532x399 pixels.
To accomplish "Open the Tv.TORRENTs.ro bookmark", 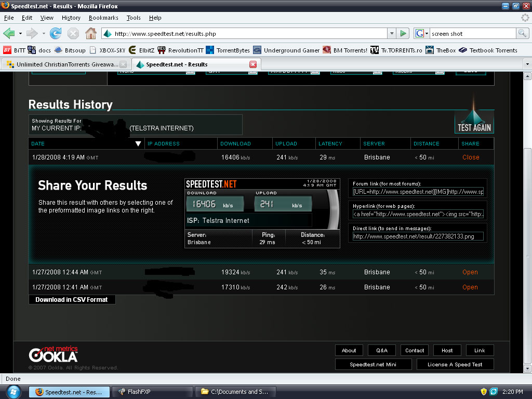I will 396,50.
